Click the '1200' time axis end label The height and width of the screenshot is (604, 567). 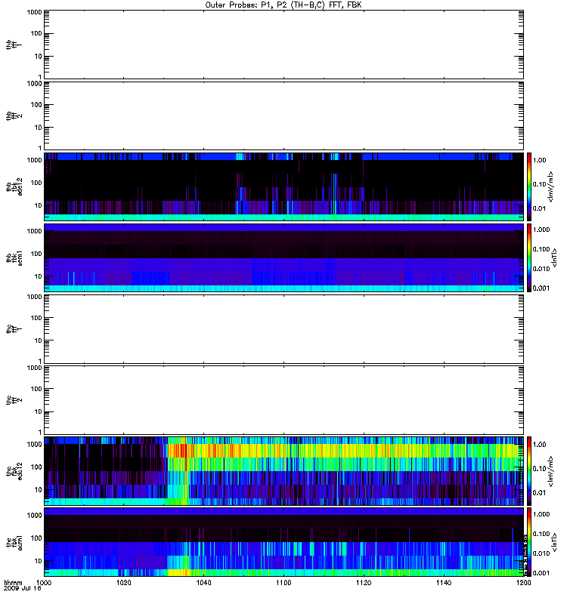(523, 582)
